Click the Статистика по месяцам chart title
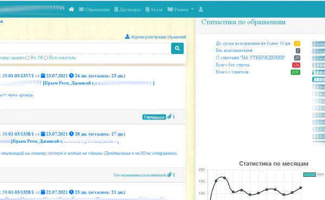Viewport: 325px width, 200px height. click(x=274, y=164)
